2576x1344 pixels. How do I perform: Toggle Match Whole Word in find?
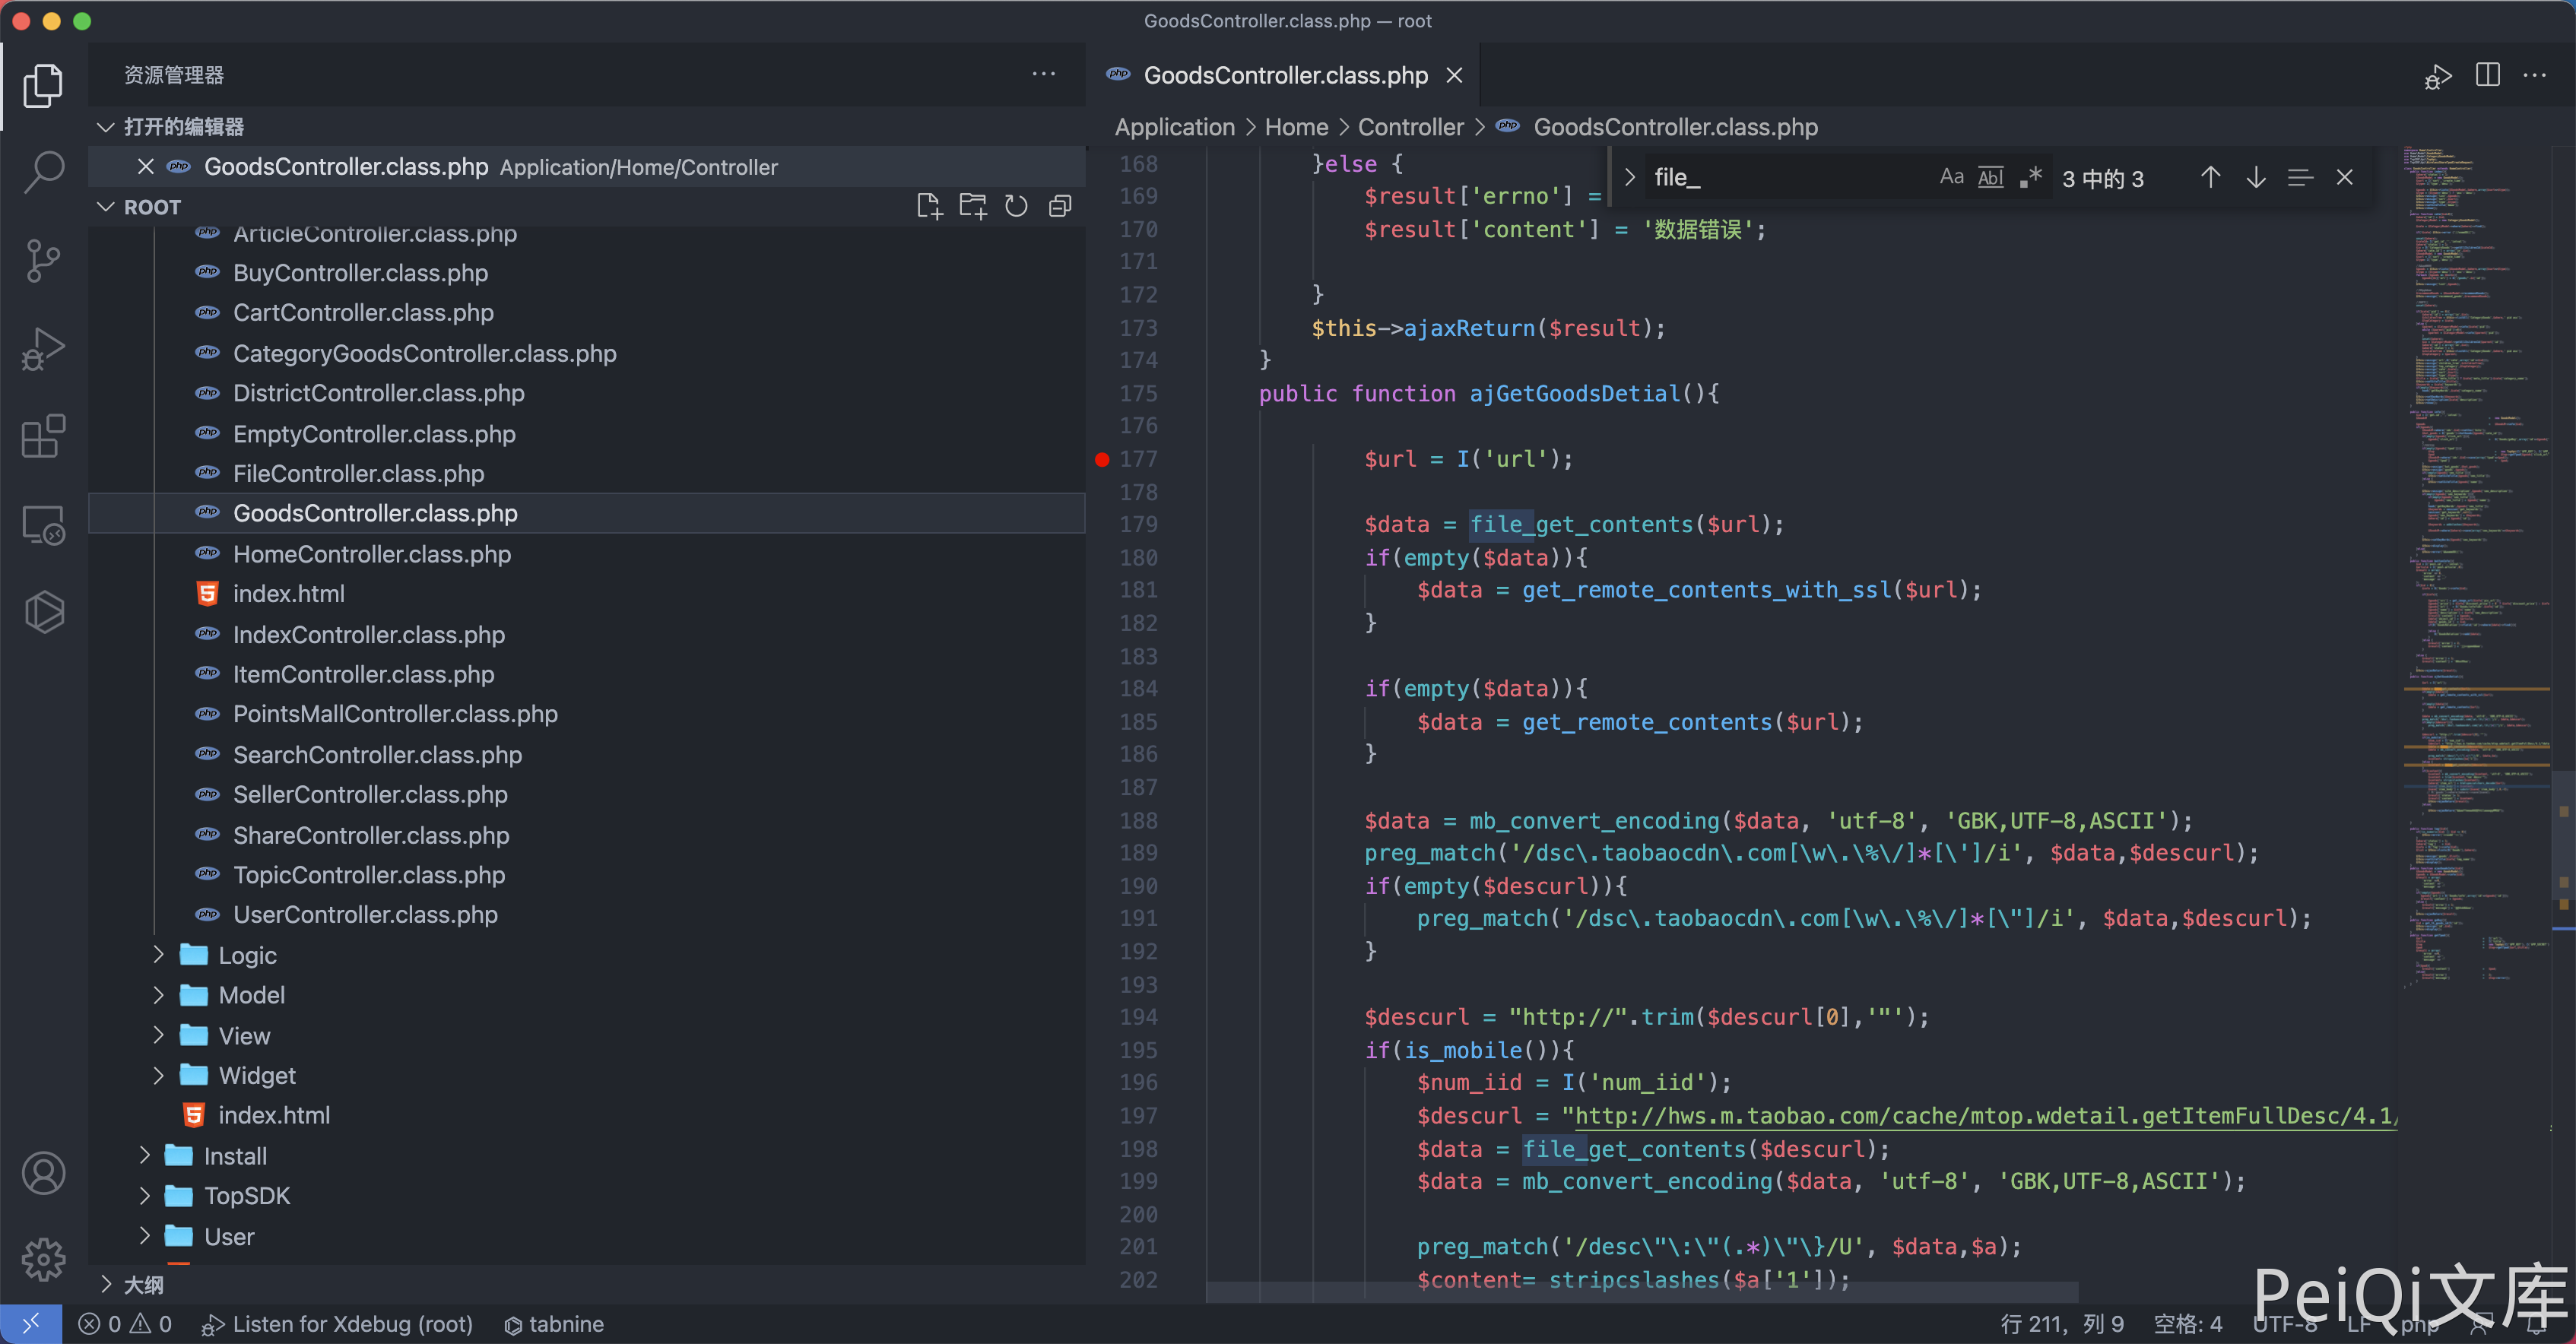click(1990, 178)
